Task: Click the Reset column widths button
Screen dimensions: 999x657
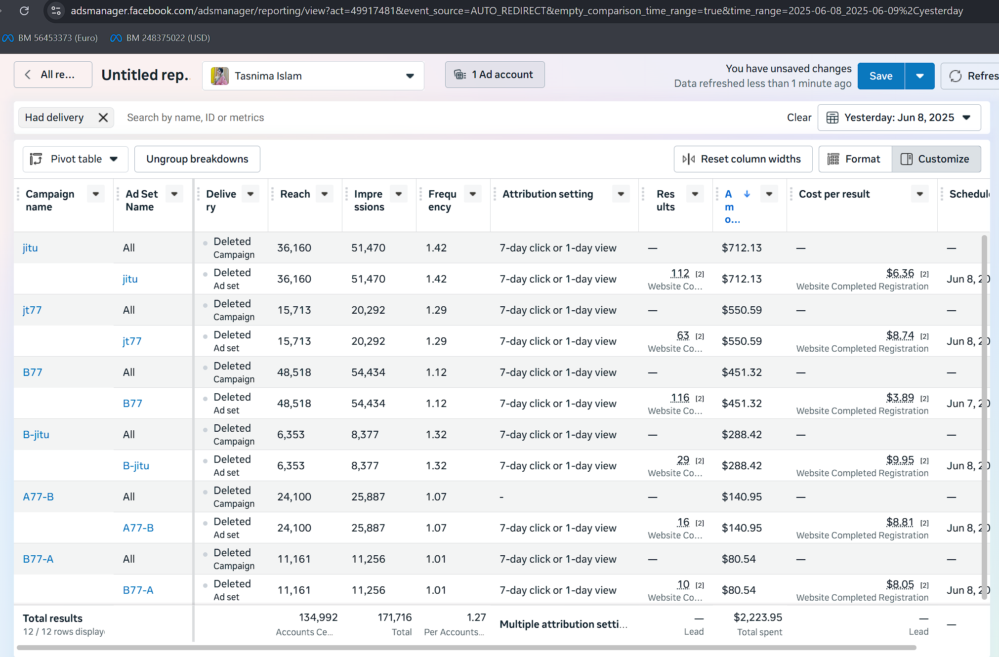Action: coord(743,159)
